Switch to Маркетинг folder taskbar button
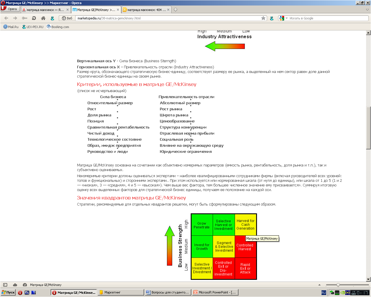Viewport: 371px width, 297px height. 121,292
